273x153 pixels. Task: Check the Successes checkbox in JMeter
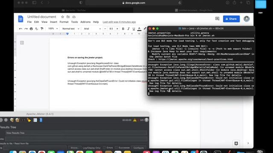click(x=116, y=148)
